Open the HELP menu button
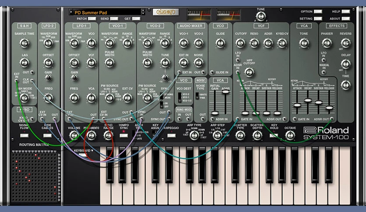Image resolution: width=366 pixels, height=212 pixels. (346, 11)
